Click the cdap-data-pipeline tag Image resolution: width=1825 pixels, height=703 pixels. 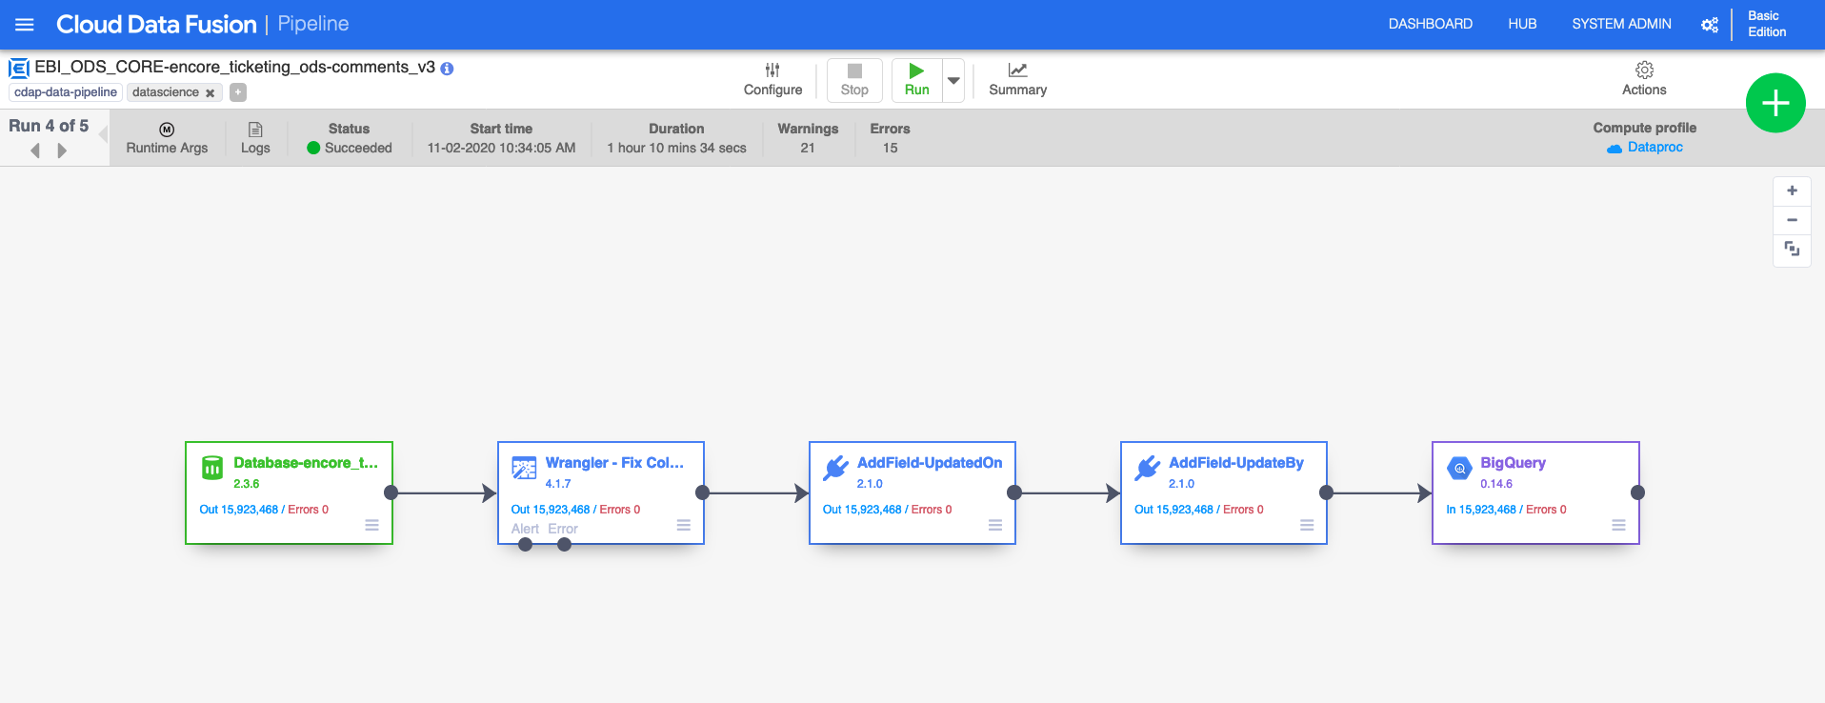pos(66,92)
